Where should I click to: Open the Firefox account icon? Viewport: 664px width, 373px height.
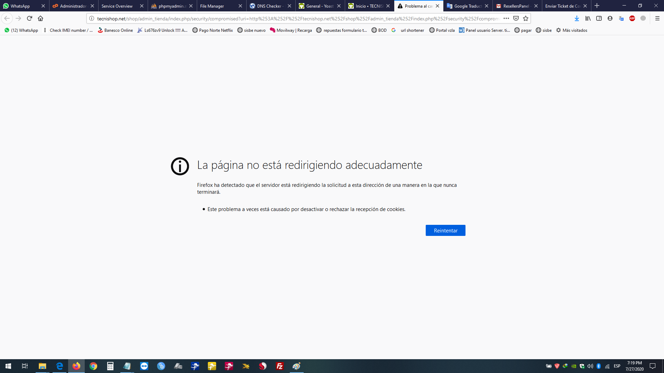point(610,18)
